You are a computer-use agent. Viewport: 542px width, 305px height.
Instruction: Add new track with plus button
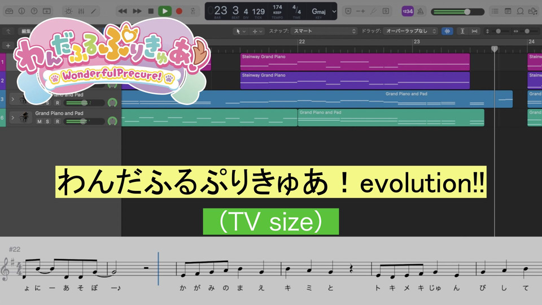point(8,45)
